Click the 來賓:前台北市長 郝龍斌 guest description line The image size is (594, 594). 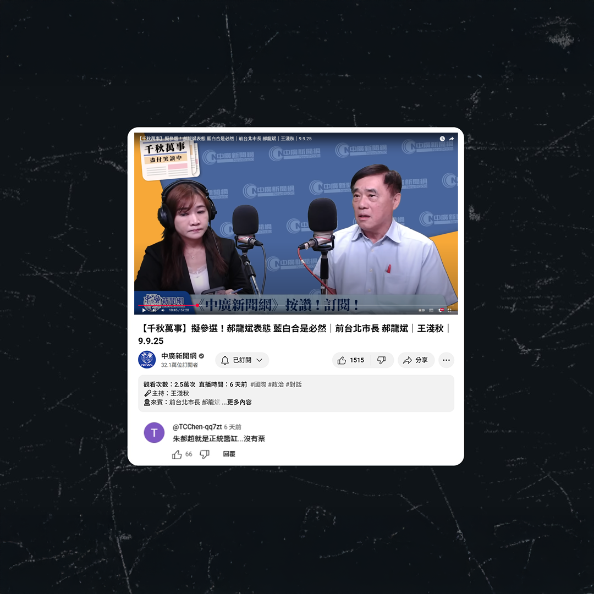click(x=182, y=402)
